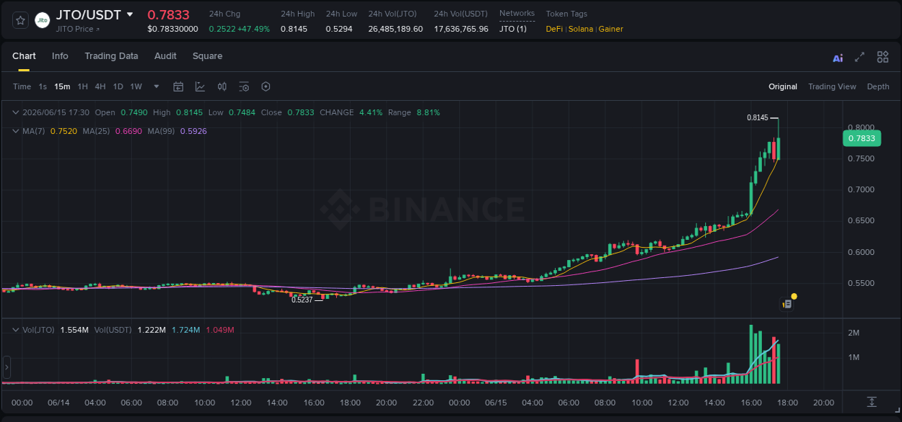Select the 4H interval

point(100,86)
